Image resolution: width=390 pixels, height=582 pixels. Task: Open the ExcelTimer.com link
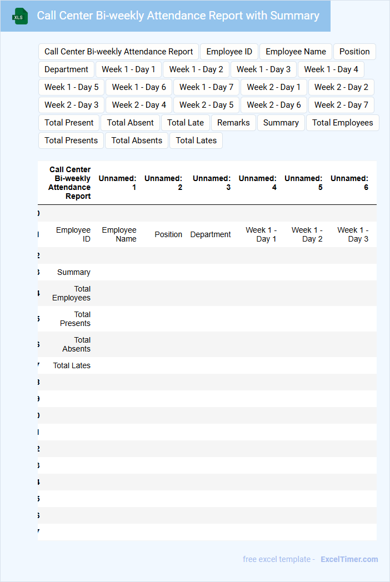[x=349, y=559]
